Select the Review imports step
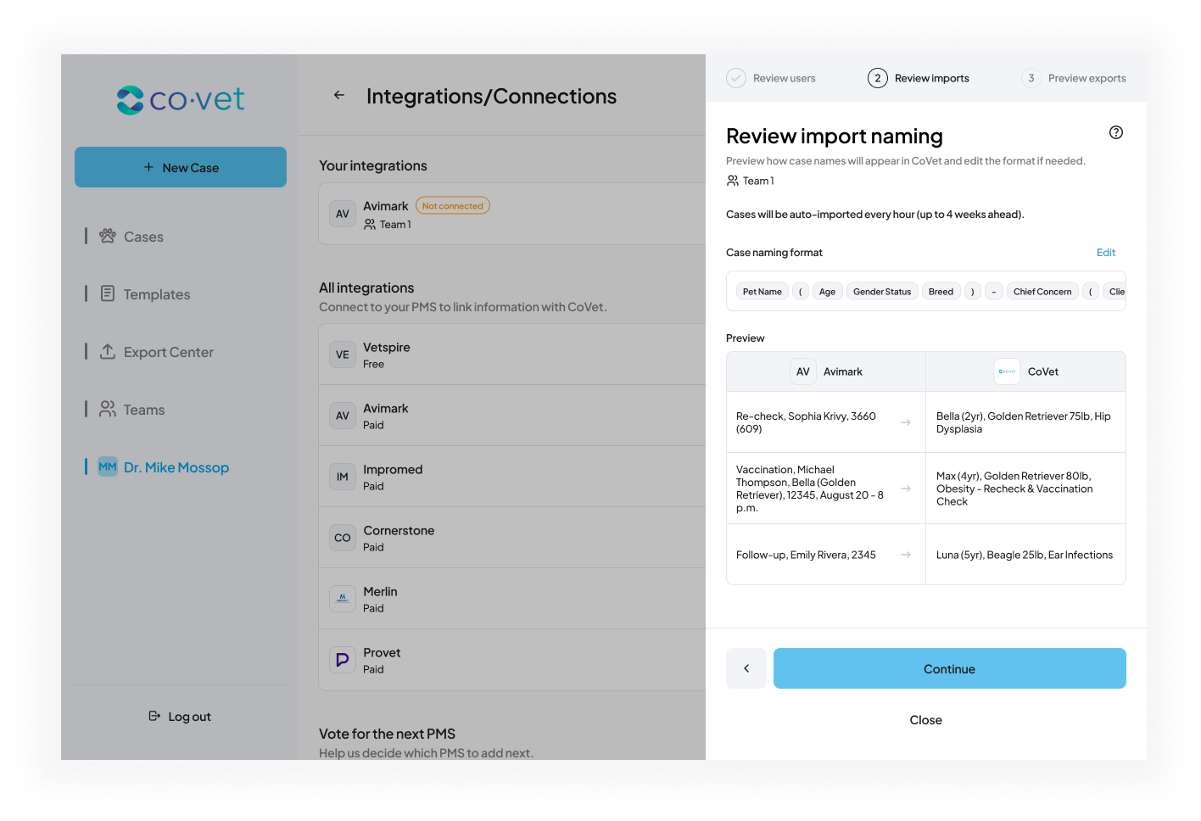 point(919,78)
